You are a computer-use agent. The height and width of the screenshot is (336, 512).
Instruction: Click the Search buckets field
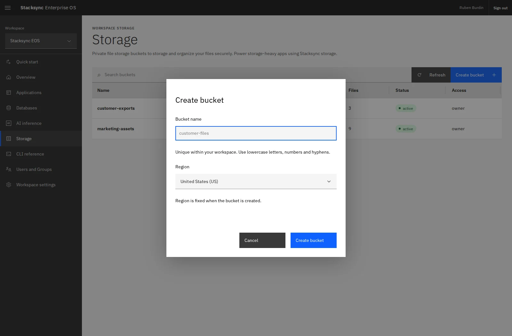pyautogui.click(x=252, y=75)
